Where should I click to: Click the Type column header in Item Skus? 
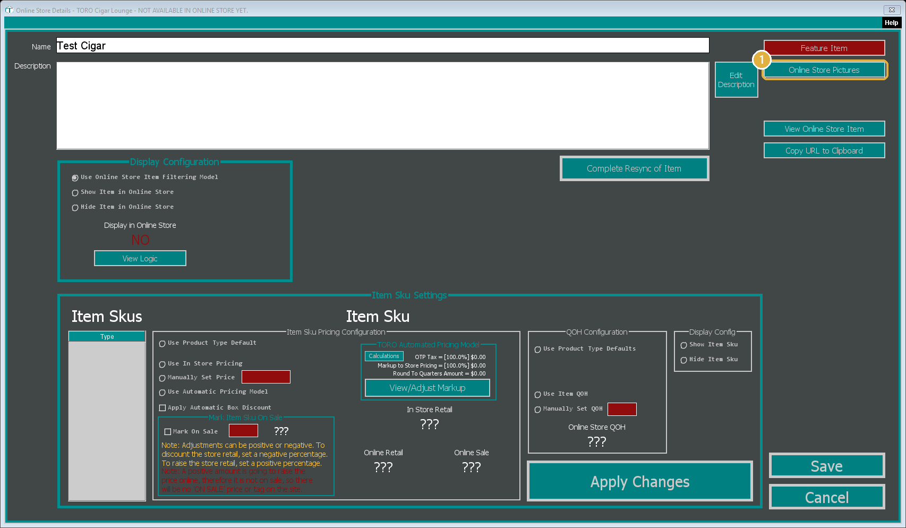[x=107, y=336]
